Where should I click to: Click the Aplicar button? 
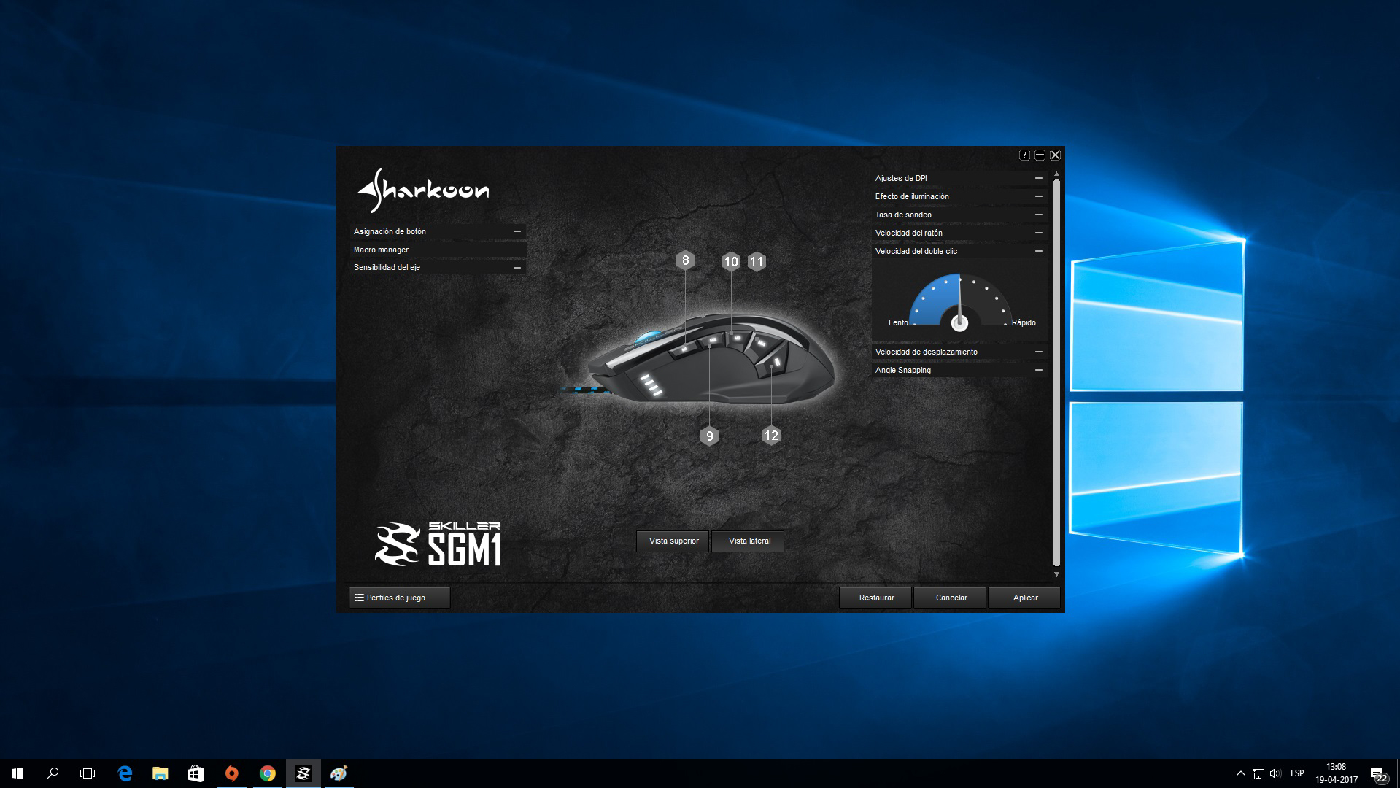(x=1024, y=598)
